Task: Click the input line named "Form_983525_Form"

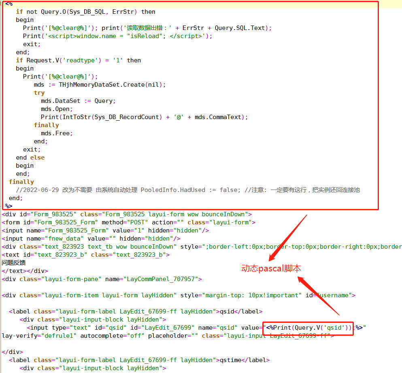Action: (x=105, y=230)
